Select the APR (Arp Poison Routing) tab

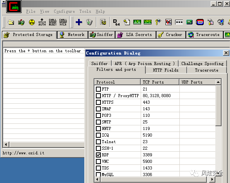coord(145,63)
